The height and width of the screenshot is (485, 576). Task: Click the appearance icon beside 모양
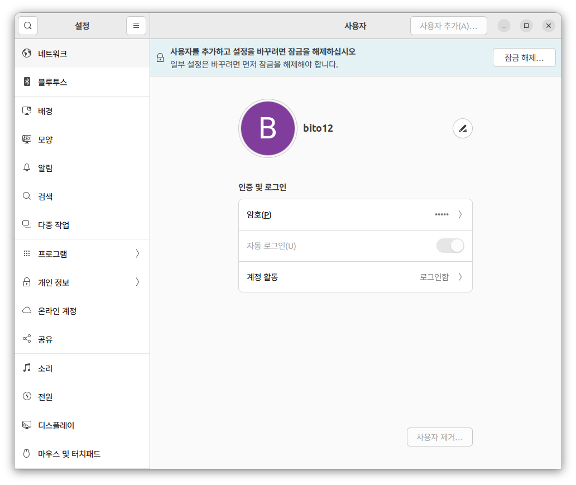27,140
